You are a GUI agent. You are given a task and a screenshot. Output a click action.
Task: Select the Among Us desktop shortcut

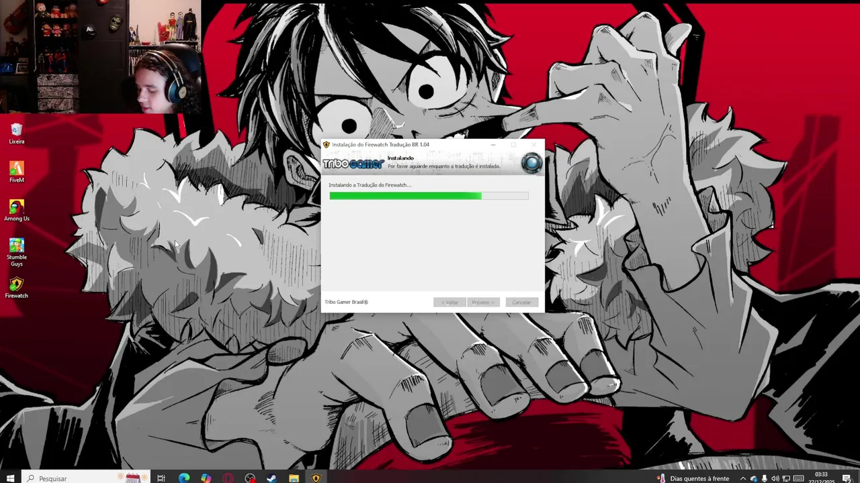(x=17, y=210)
